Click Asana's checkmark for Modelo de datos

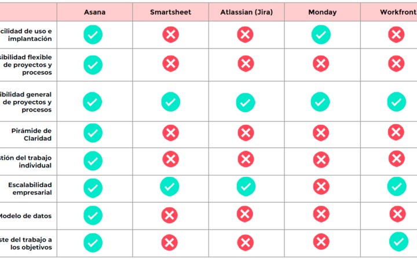pos(93,216)
